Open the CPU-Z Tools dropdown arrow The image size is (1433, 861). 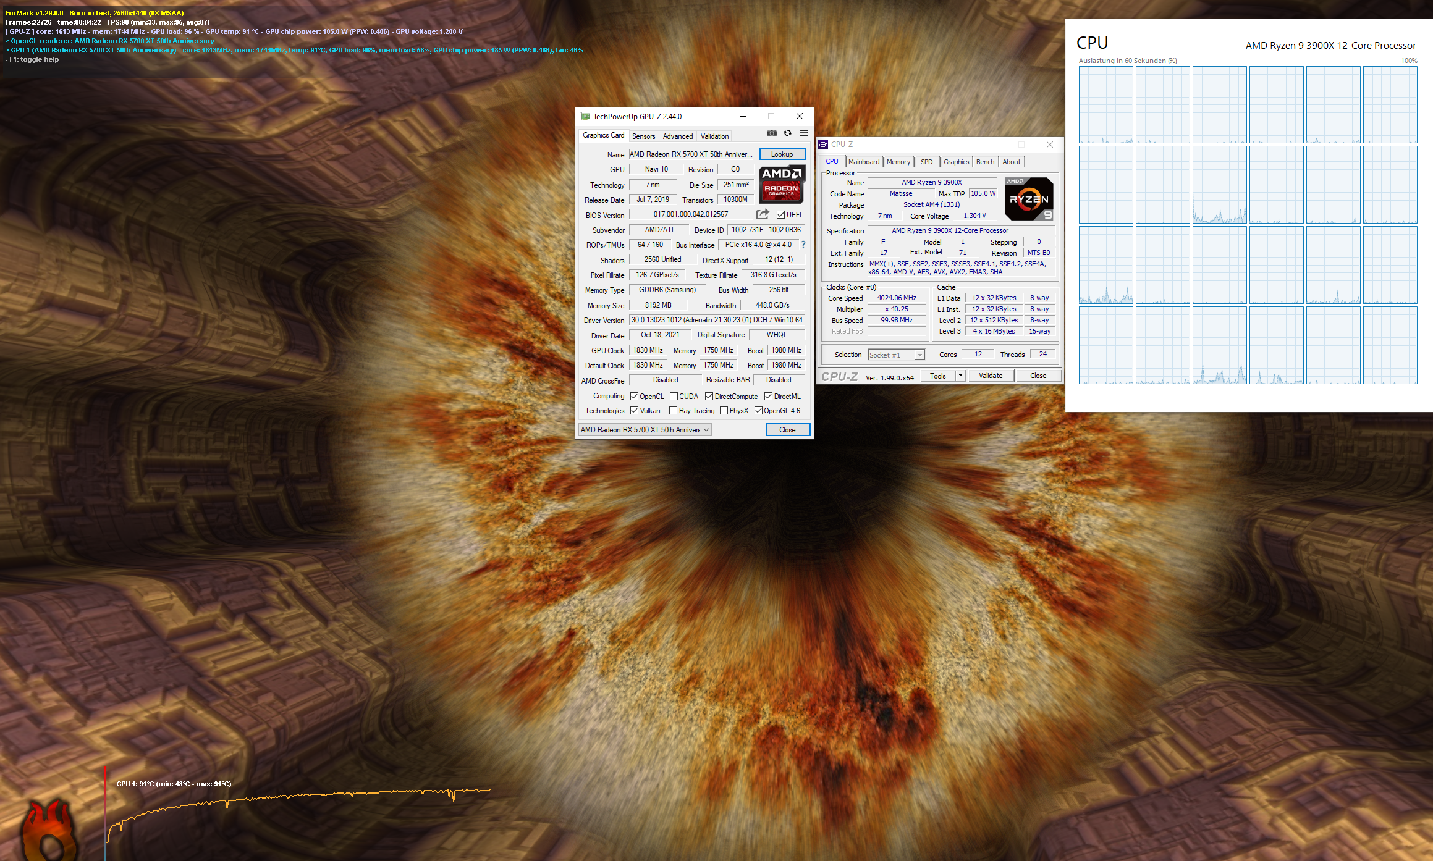[x=960, y=376]
